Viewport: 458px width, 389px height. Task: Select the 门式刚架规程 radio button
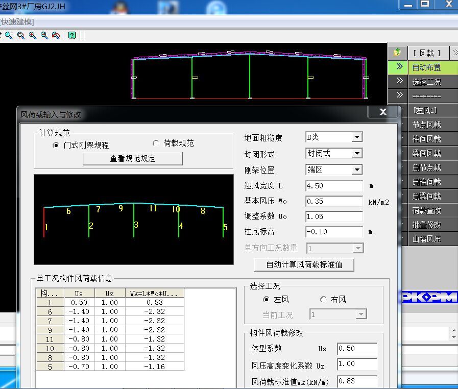tap(56, 145)
